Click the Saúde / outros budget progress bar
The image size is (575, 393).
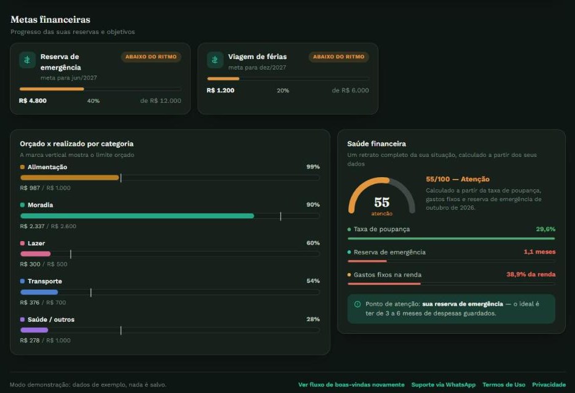tap(170, 330)
